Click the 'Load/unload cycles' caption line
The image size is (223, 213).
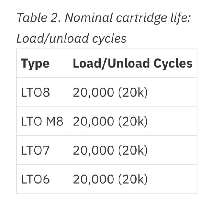71,38
